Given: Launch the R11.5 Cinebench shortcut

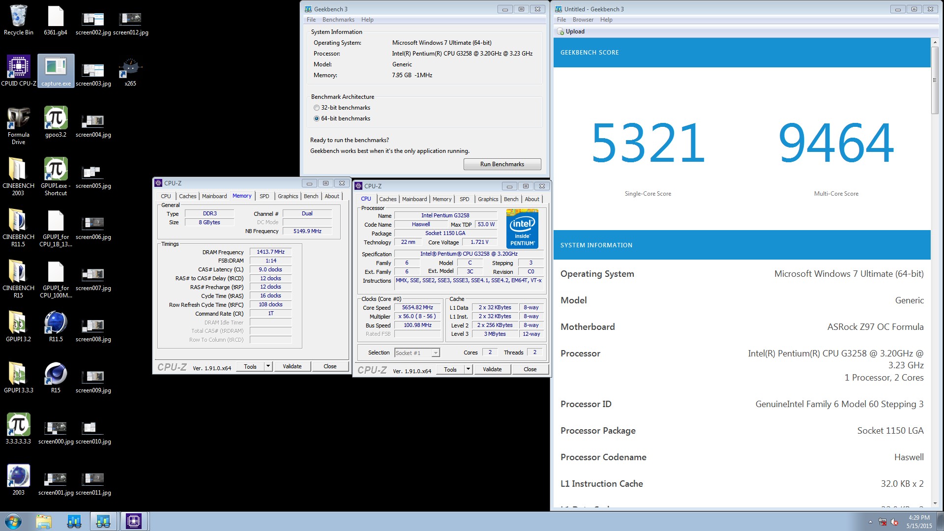Looking at the screenshot, I should [56, 327].
